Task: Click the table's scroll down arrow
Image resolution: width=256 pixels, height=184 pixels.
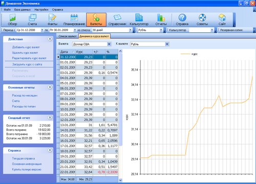Action: (120, 180)
